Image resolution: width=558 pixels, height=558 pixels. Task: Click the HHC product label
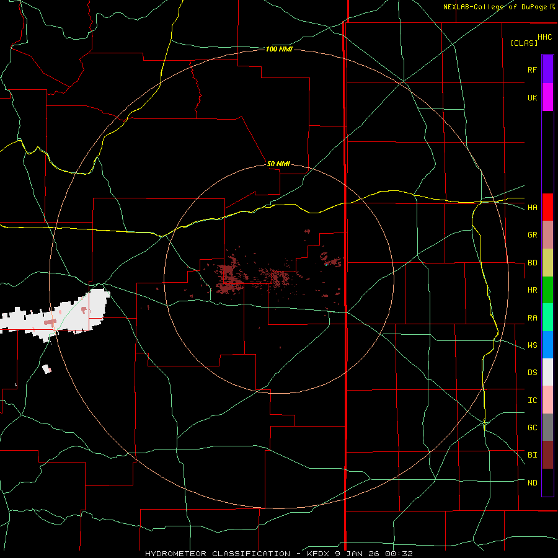(544, 37)
